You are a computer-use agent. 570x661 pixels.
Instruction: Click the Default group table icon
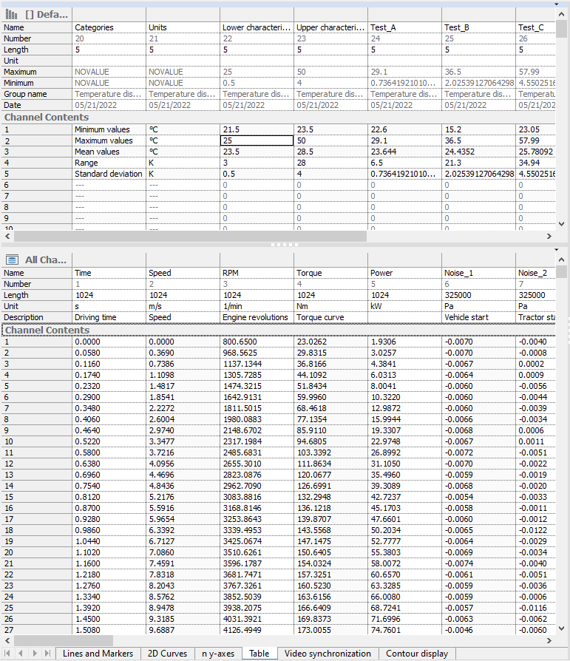pyautogui.click(x=13, y=14)
